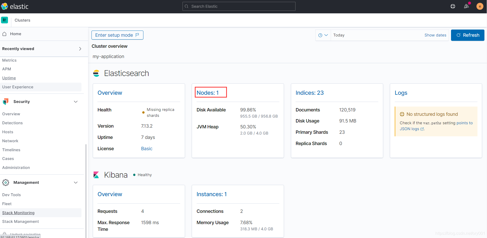The width and height of the screenshot is (487, 238).
Task: Click the 1598 ms response time value
Action: (150, 223)
